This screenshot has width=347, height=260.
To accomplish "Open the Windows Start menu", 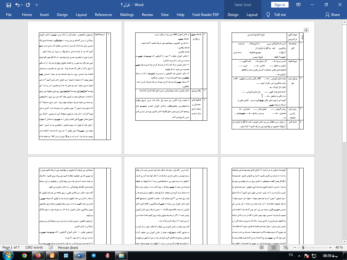I will [8, 255].
